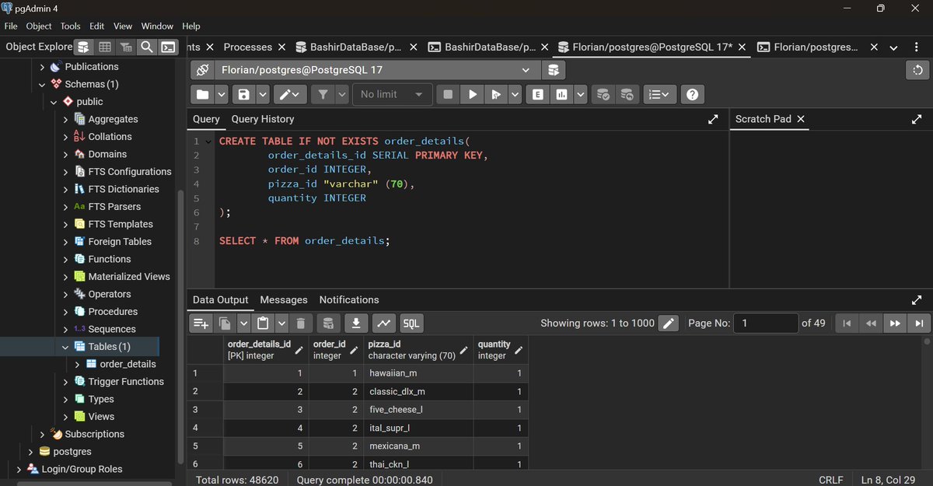Click the SQL button in Data Output
Viewport: 933px width, 486px height.
411,323
